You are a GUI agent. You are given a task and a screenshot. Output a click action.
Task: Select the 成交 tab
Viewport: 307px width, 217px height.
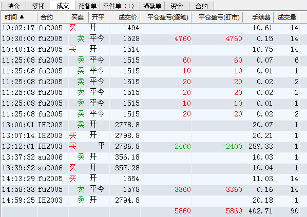pyautogui.click(x=63, y=6)
